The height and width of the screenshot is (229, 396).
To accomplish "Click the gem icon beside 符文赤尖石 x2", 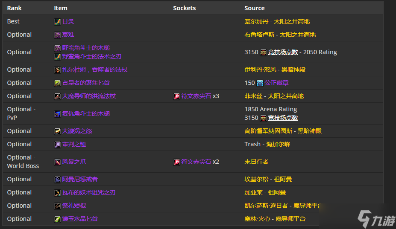I will click(x=176, y=162).
